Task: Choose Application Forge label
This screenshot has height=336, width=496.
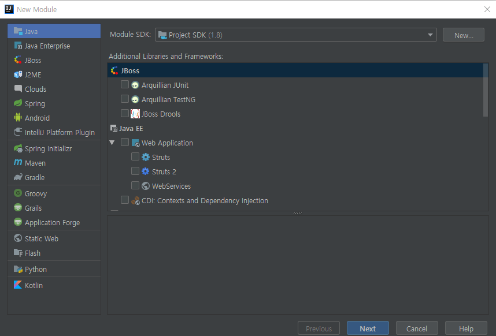Action: point(52,223)
